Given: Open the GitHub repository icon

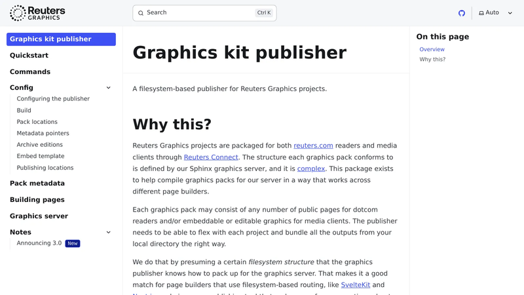Looking at the screenshot, I should click(x=462, y=13).
